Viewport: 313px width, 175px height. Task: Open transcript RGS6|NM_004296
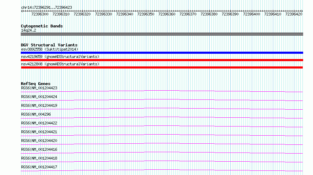[36, 114]
